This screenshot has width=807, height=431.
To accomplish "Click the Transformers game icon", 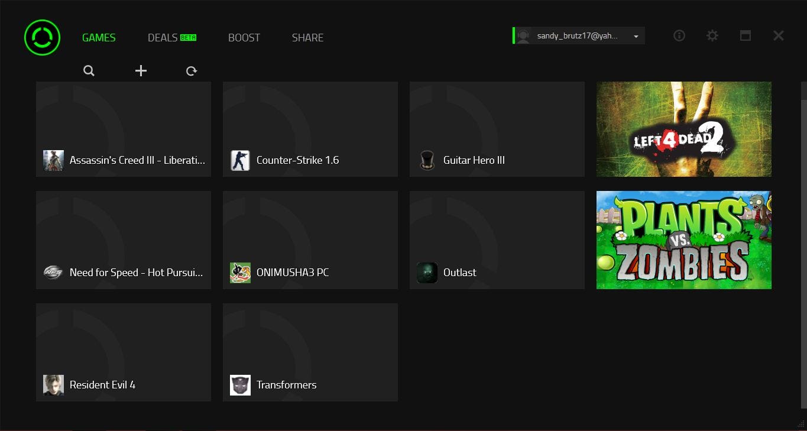I will [240, 385].
